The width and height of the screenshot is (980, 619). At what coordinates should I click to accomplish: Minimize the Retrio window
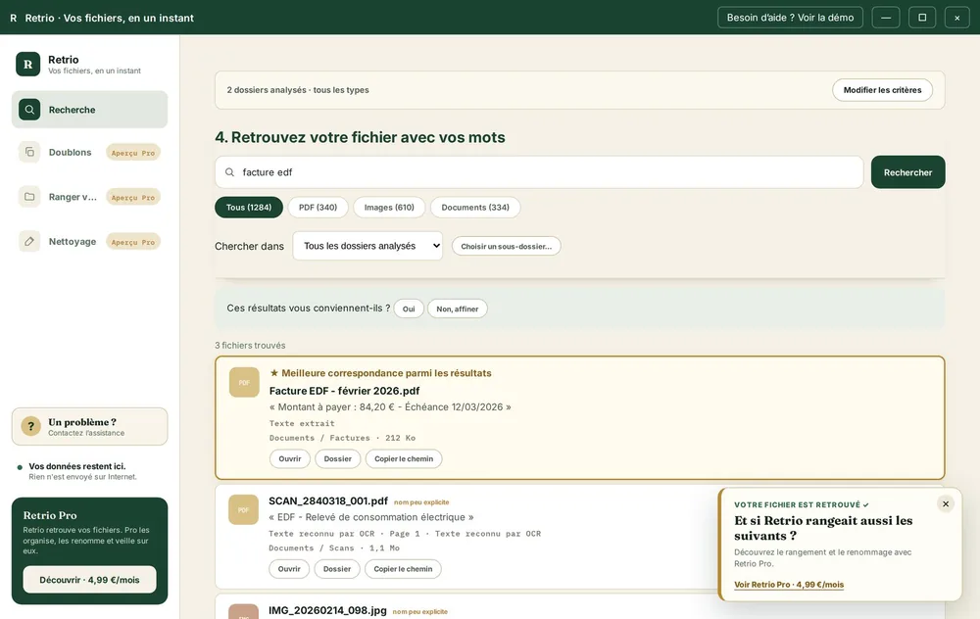click(x=886, y=18)
